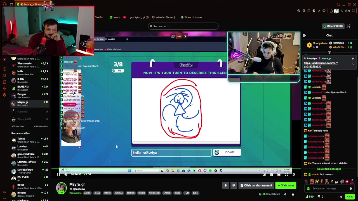Open DavidLafarge recommended channel
Image resolution: width=358 pixels, height=201 pixels.
(30, 171)
